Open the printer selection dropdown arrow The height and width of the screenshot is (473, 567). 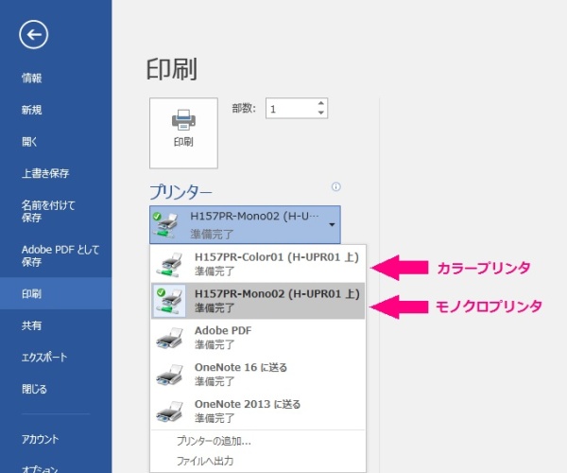[x=332, y=225]
